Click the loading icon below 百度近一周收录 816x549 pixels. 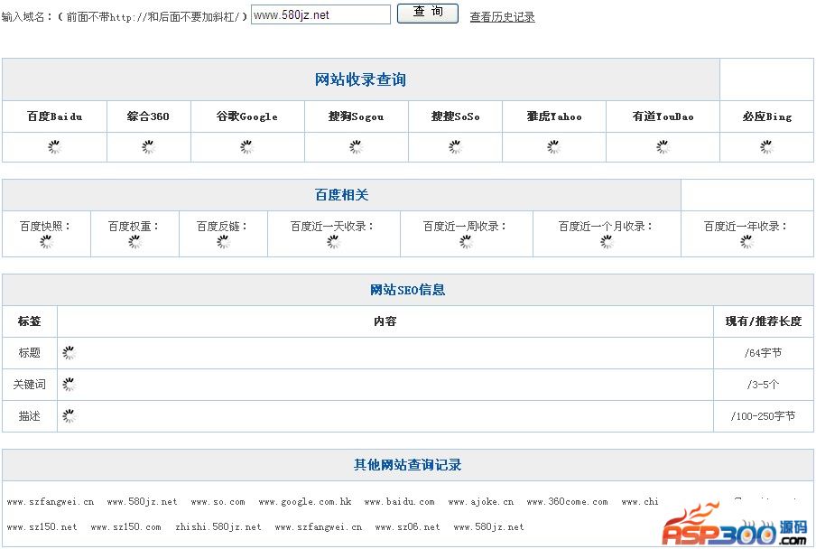point(466,242)
